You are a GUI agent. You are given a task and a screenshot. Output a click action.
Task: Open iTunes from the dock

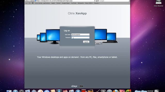tap(78, 91)
